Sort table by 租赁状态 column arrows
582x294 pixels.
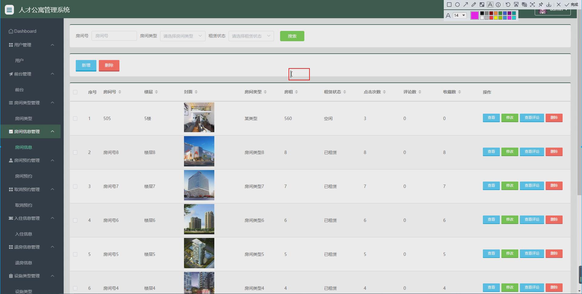tap(345, 92)
